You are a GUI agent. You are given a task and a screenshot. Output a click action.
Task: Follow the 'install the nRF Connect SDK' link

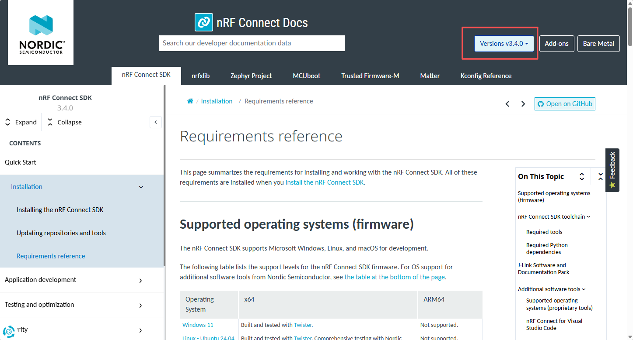point(325,182)
